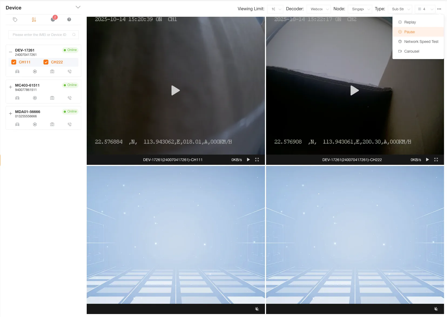Uncheck the CH222 channel checkbox

tap(46, 62)
